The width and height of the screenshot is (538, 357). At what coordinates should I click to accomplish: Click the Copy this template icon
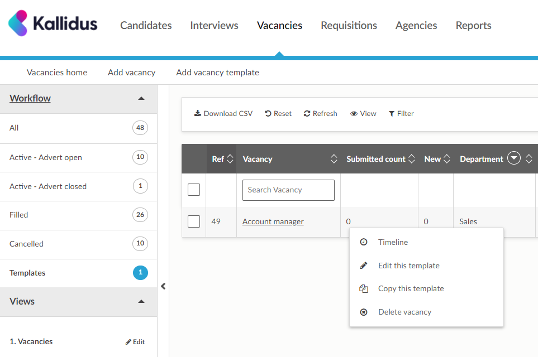coord(364,288)
